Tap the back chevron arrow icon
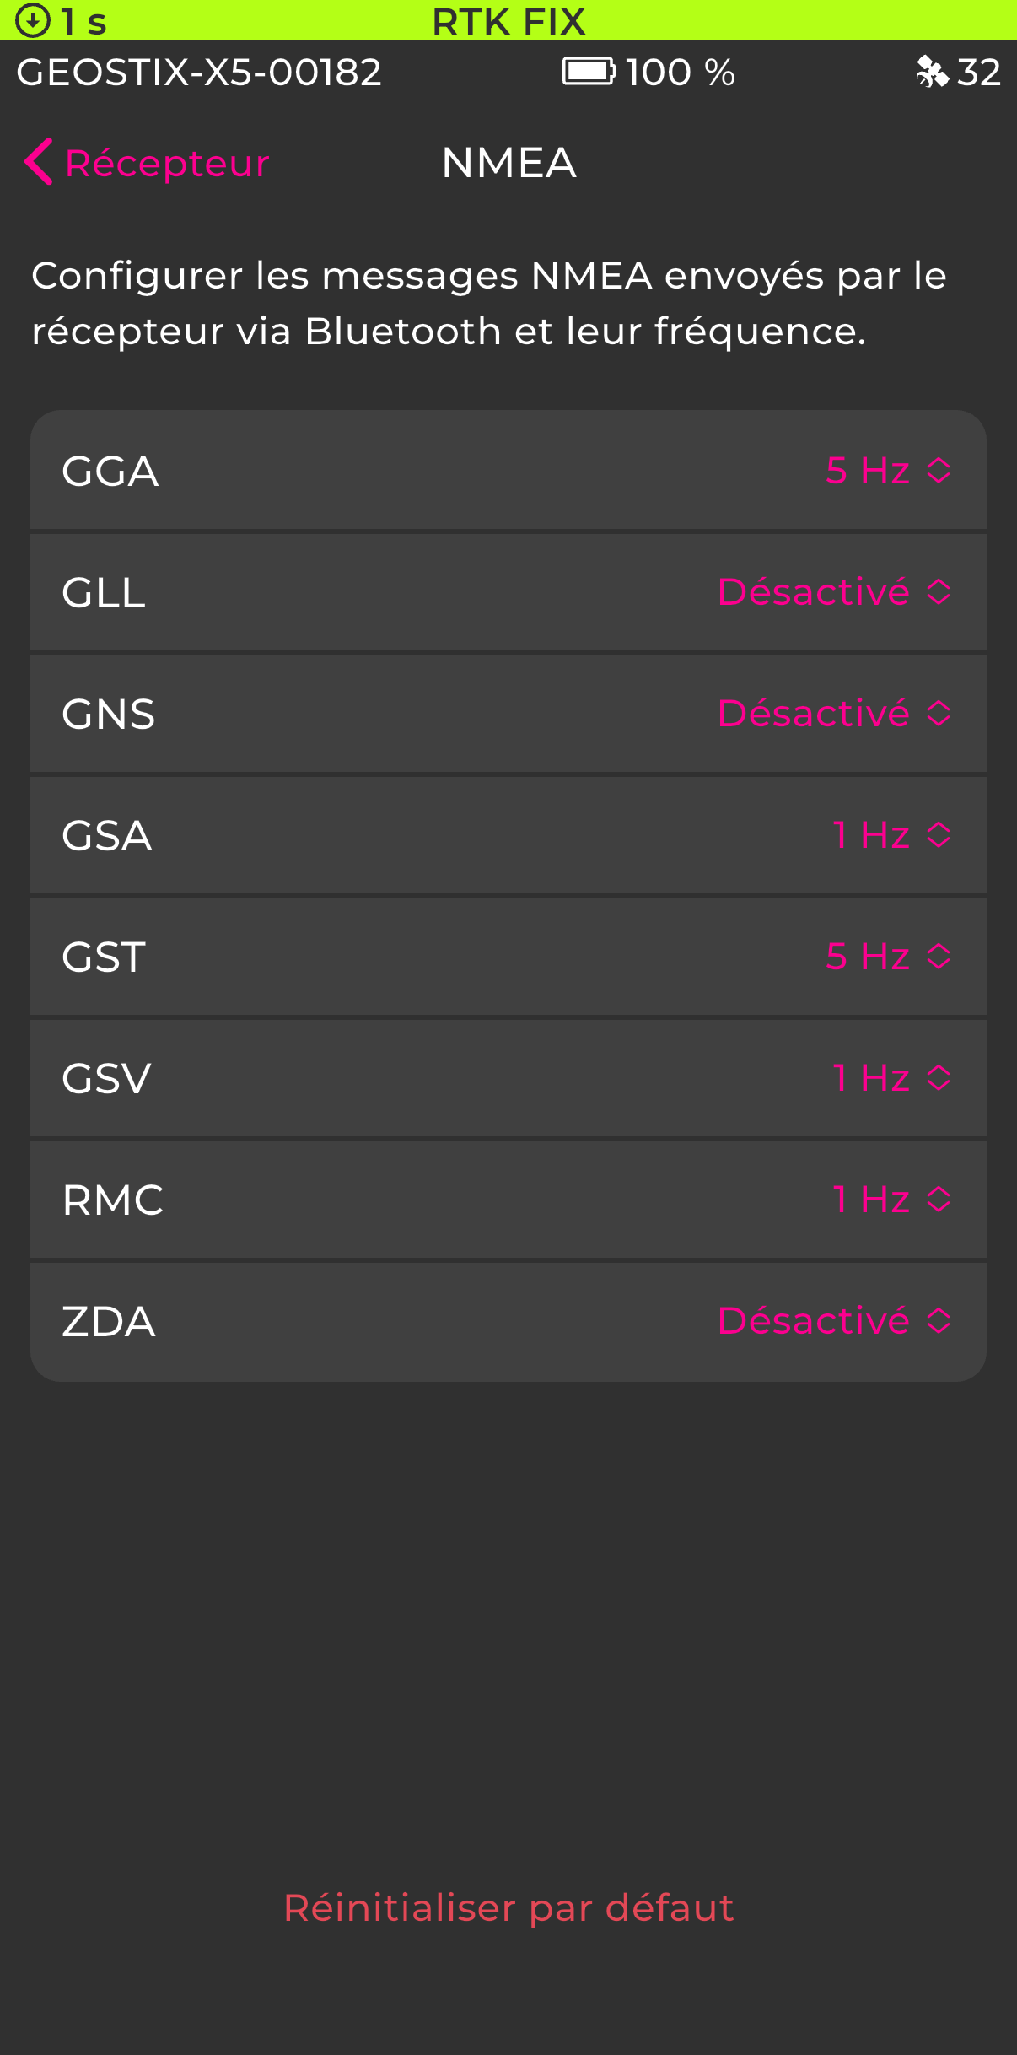Image resolution: width=1017 pixels, height=2055 pixels. 39,161
